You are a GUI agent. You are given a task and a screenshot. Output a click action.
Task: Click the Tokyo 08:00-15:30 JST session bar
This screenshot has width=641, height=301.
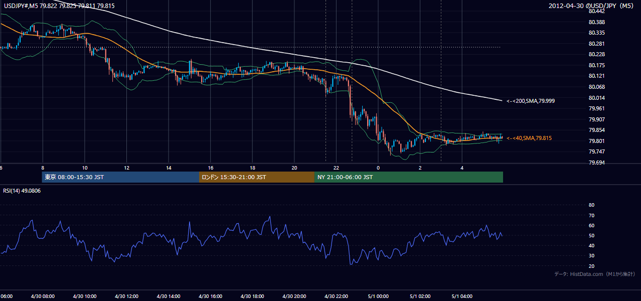pos(120,177)
